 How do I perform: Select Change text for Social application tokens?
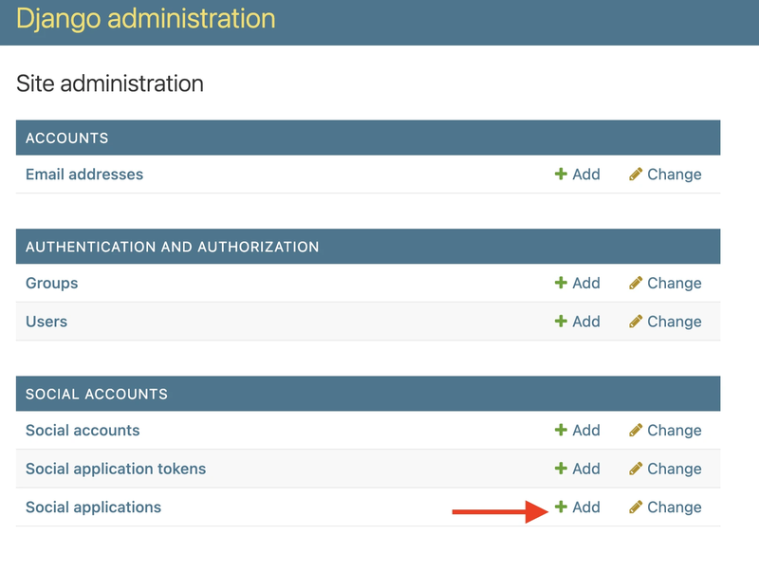coord(675,469)
